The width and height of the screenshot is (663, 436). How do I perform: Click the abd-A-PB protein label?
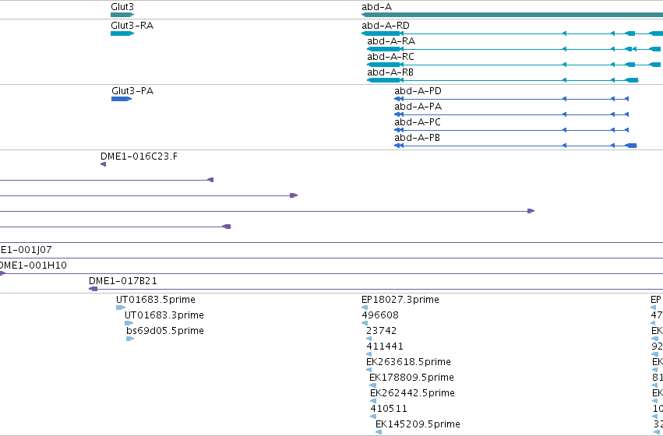(x=418, y=138)
